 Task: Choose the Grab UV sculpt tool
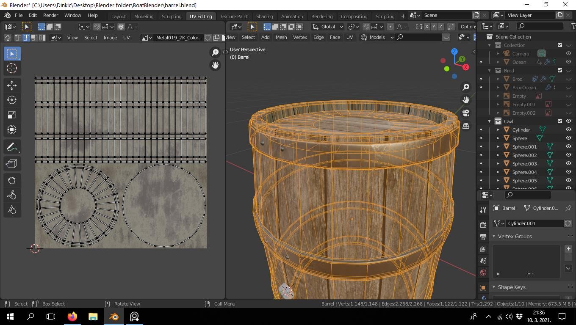(12, 180)
